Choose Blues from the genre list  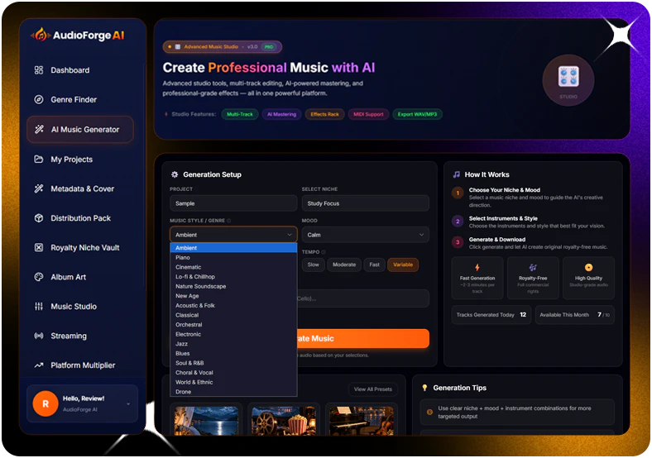pyautogui.click(x=233, y=353)
